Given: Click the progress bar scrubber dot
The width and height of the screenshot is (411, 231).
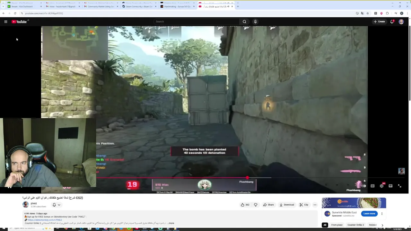Looking at the screenshot, I should [x=247, y=177].
